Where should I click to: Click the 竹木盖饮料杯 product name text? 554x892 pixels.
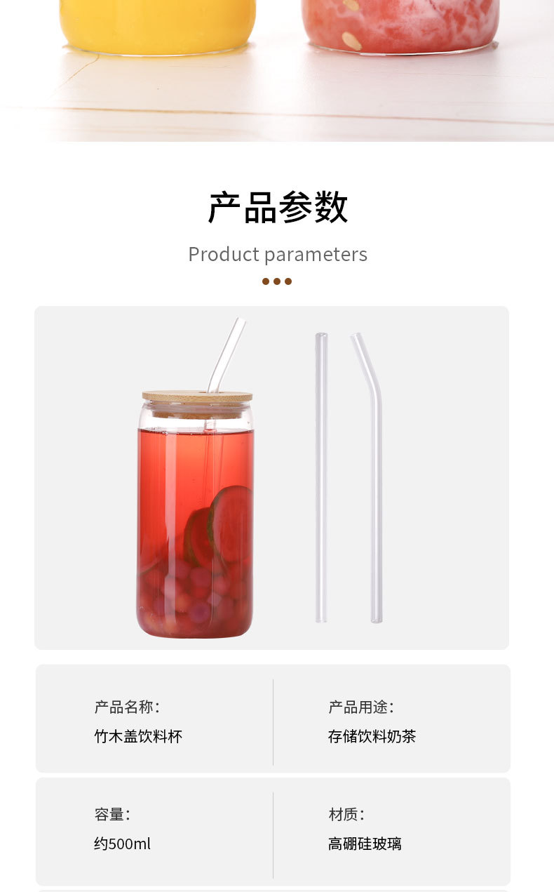pos(138,736)
